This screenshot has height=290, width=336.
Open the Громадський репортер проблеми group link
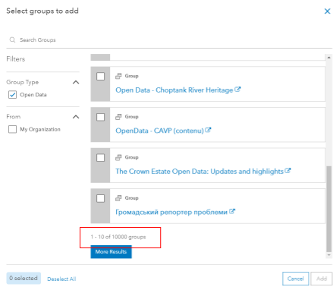click(171, 212)
